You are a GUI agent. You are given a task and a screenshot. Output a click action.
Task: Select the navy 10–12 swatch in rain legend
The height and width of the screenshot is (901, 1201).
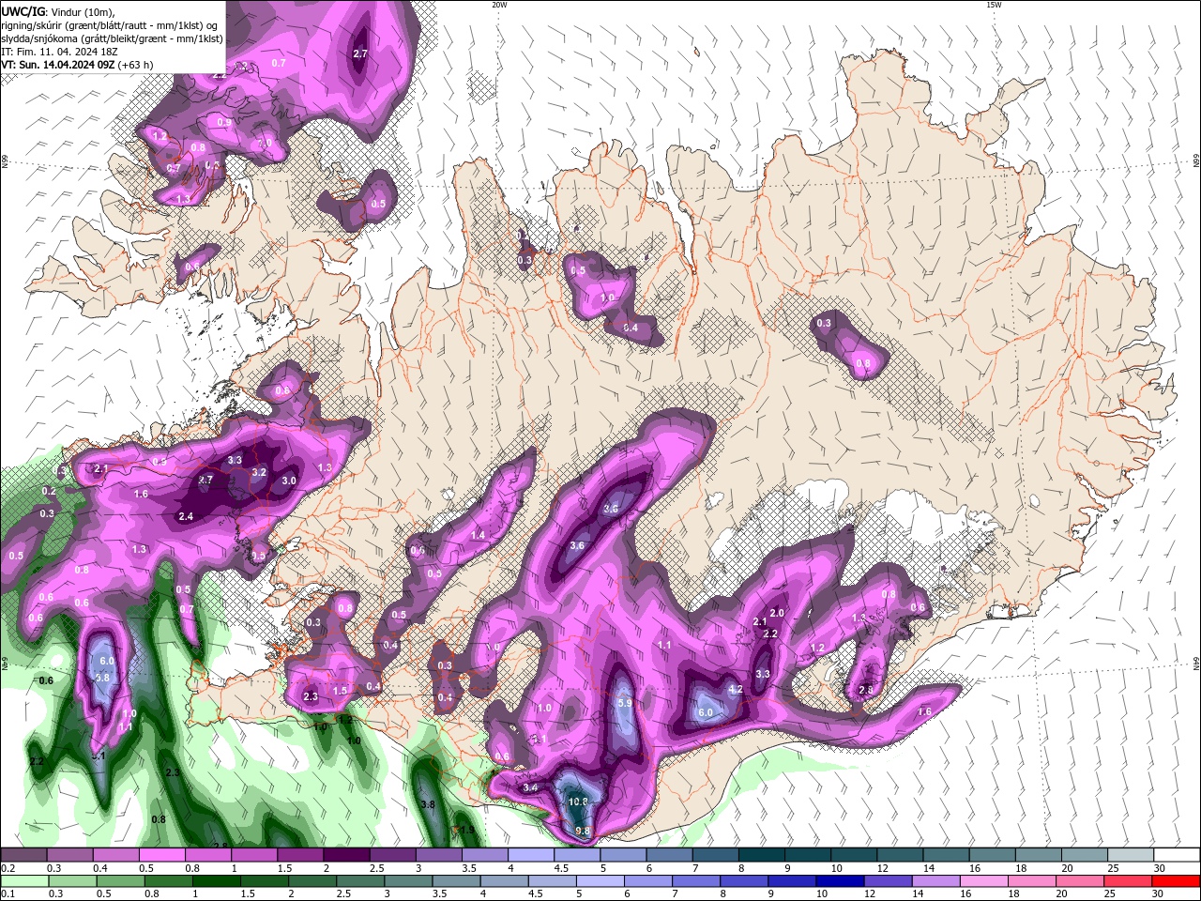[x=840, y=881]
